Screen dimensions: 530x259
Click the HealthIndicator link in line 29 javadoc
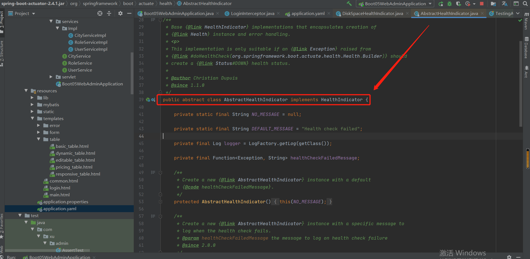[x=225, y=27]
